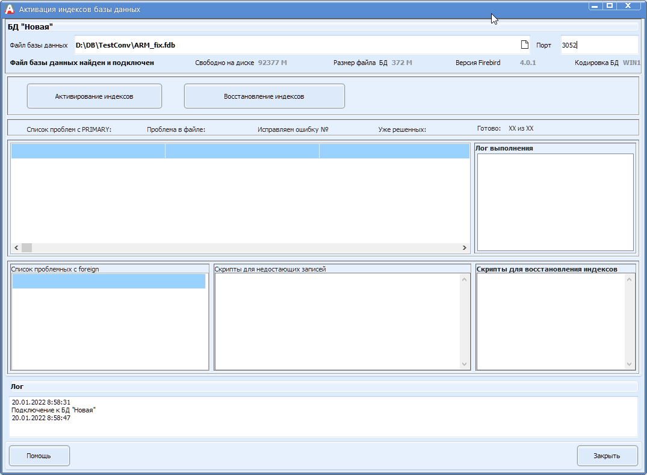Click the application icon in the title bar
Image resolution: width=647 pixels, height=475 pixels.
tap(8, 8)
